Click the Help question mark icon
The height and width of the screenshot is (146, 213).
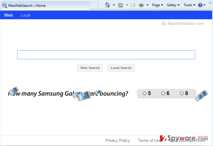coord(200,5)
